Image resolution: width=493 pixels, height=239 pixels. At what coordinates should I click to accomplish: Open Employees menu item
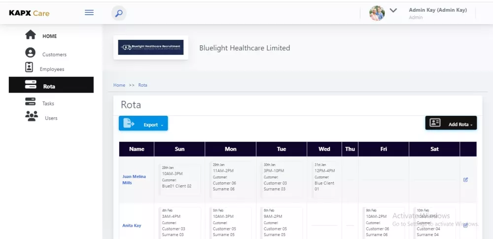coord(52,69)
